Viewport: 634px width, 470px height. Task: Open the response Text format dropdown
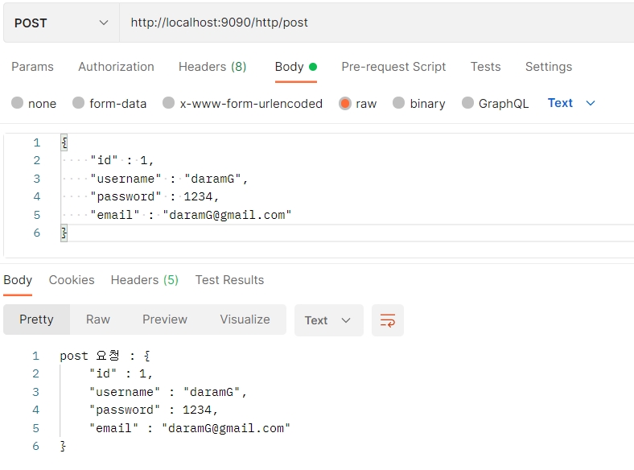click(x=329, y=320)
